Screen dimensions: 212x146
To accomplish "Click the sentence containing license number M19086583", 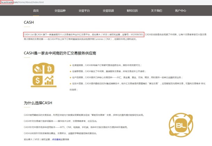I will coord(84,34).
